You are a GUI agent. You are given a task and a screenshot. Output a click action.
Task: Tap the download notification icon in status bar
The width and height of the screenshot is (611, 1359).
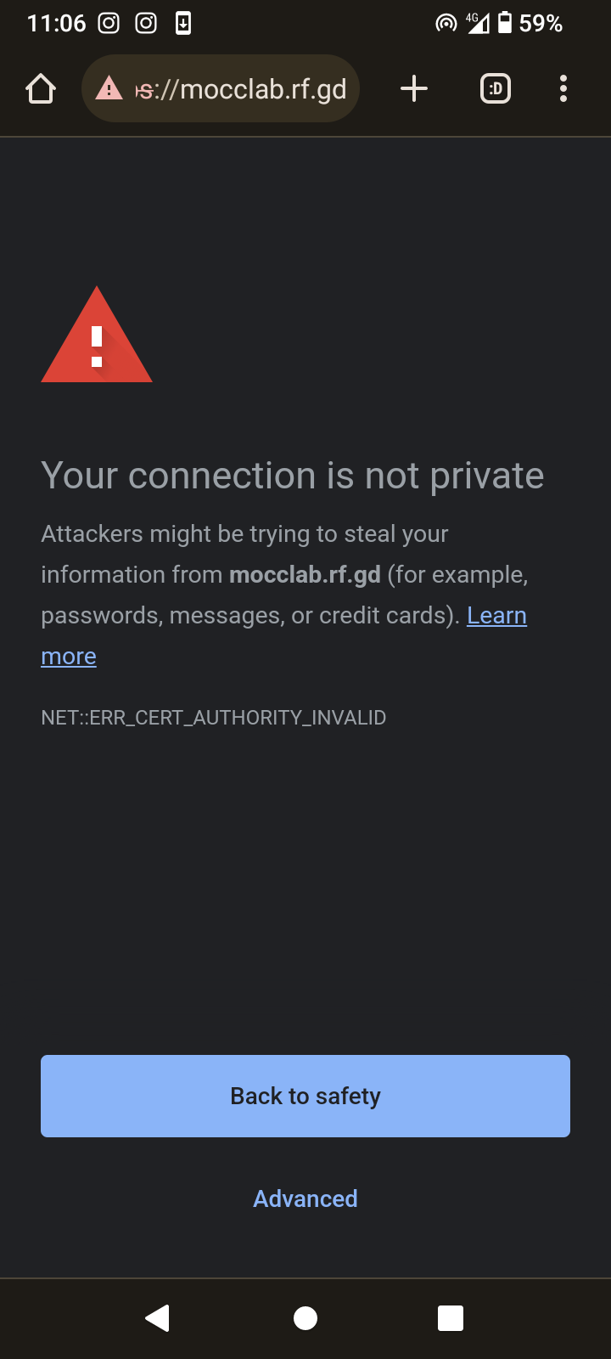183,23
